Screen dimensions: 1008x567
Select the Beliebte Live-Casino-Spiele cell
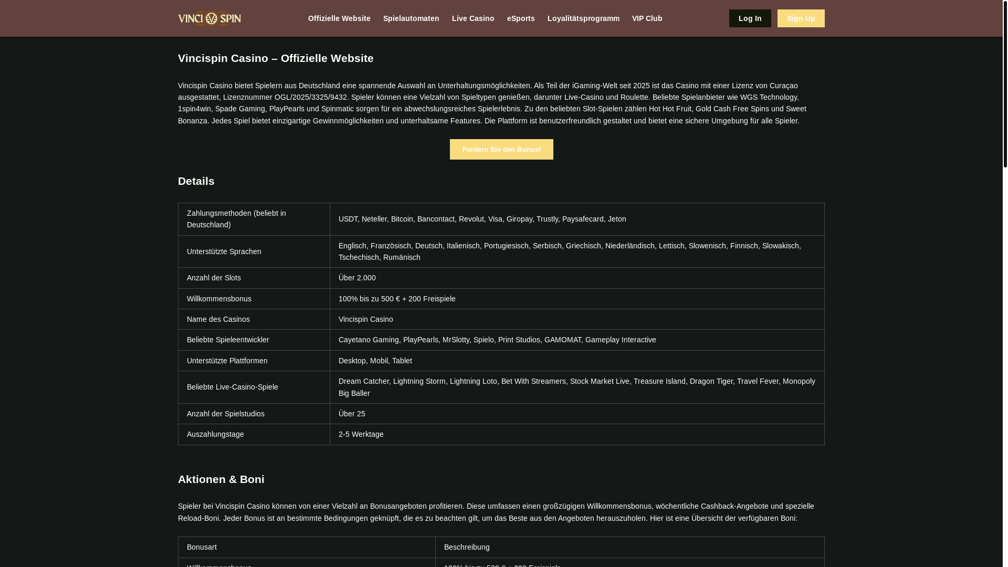[254, 387]
